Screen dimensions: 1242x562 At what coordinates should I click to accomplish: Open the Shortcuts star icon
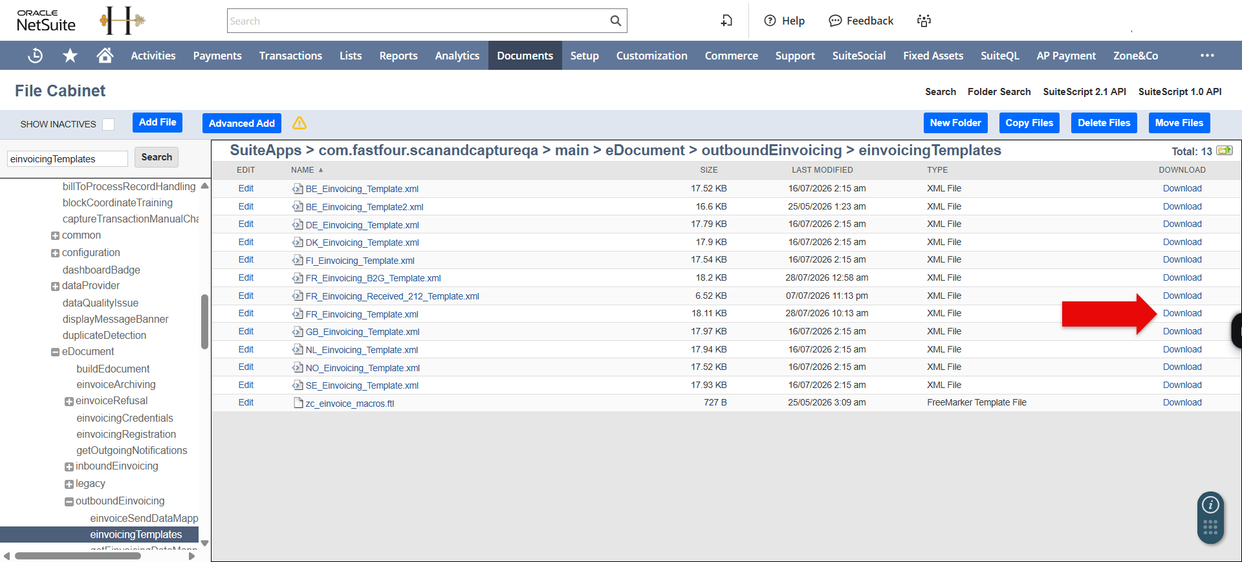(x=70, y=56)
